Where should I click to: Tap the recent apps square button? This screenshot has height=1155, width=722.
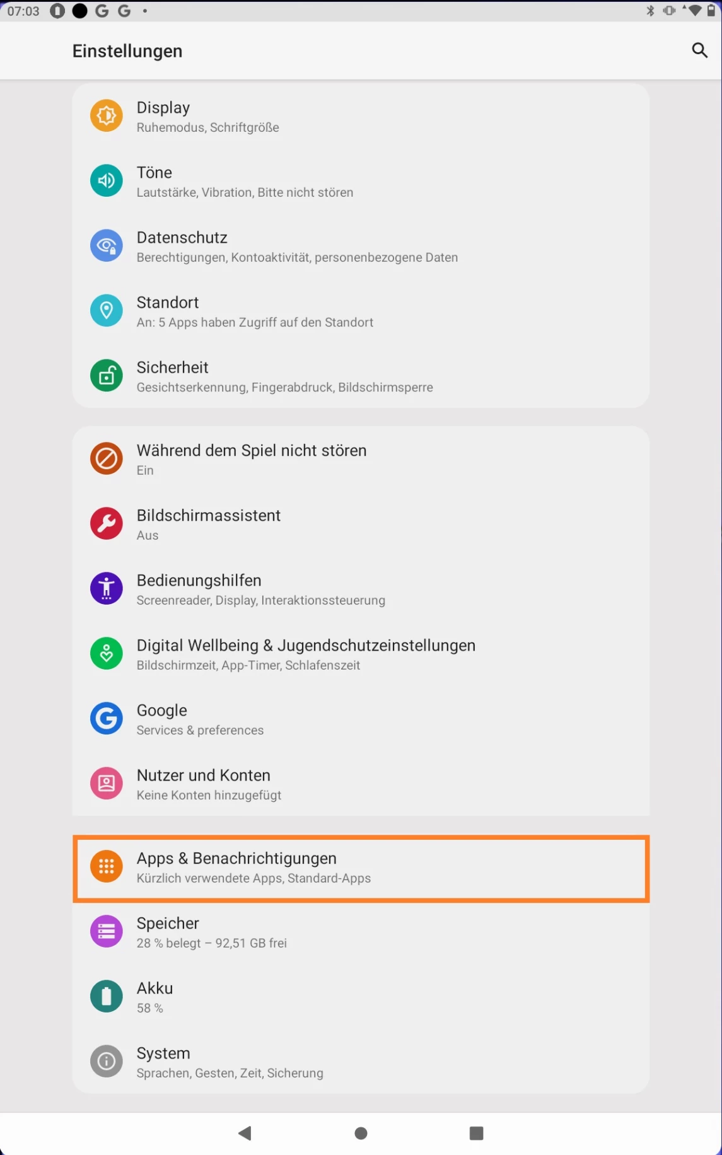pos(477,1134)
